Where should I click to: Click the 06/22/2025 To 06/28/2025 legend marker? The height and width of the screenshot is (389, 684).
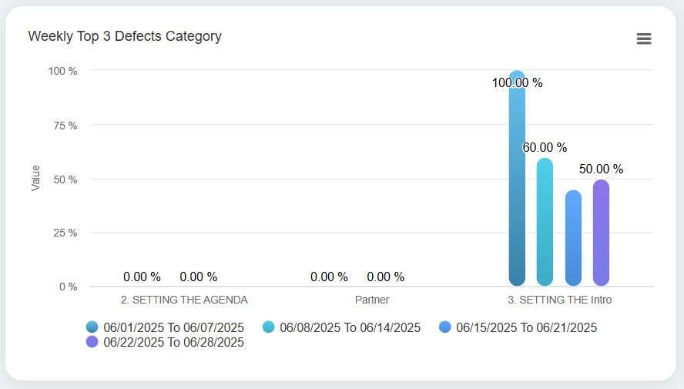pos(92,342)
